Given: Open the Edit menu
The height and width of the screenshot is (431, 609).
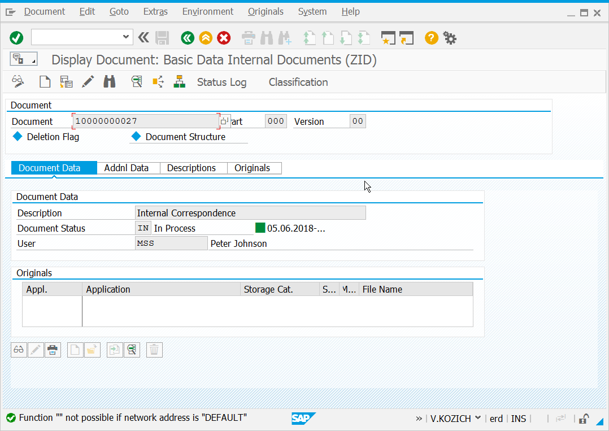Looking at the screenshot, I should pyautogui.click(x=87, y=12).
